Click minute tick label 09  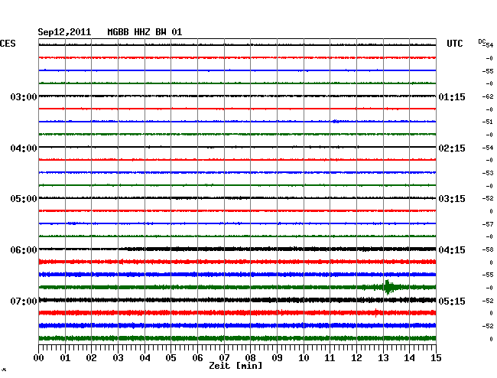point(277,358)
